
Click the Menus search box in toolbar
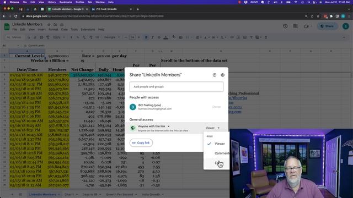14,37
